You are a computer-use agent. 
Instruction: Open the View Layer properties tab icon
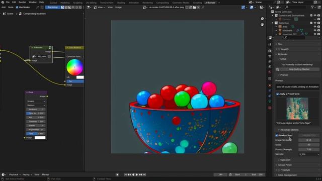(x=270, y=61)
